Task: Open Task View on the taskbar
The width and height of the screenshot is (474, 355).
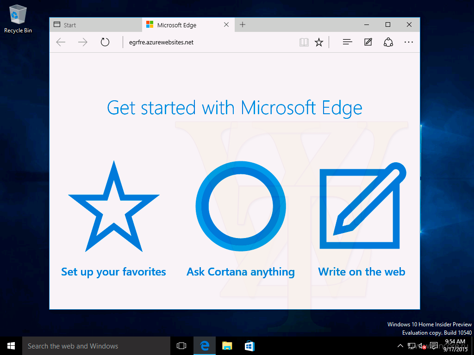Action: (181, 346)
